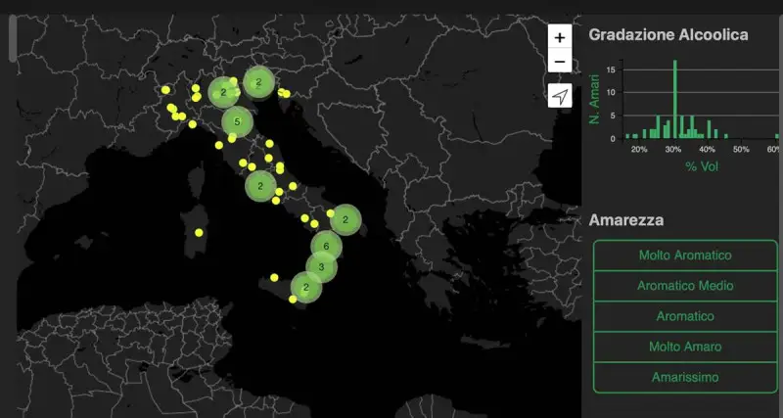Locate me using the navigation arrow icon

(x=560, y=95)
